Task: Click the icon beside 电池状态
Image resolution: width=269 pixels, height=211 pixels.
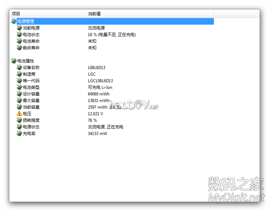Action: pos(19,35)
